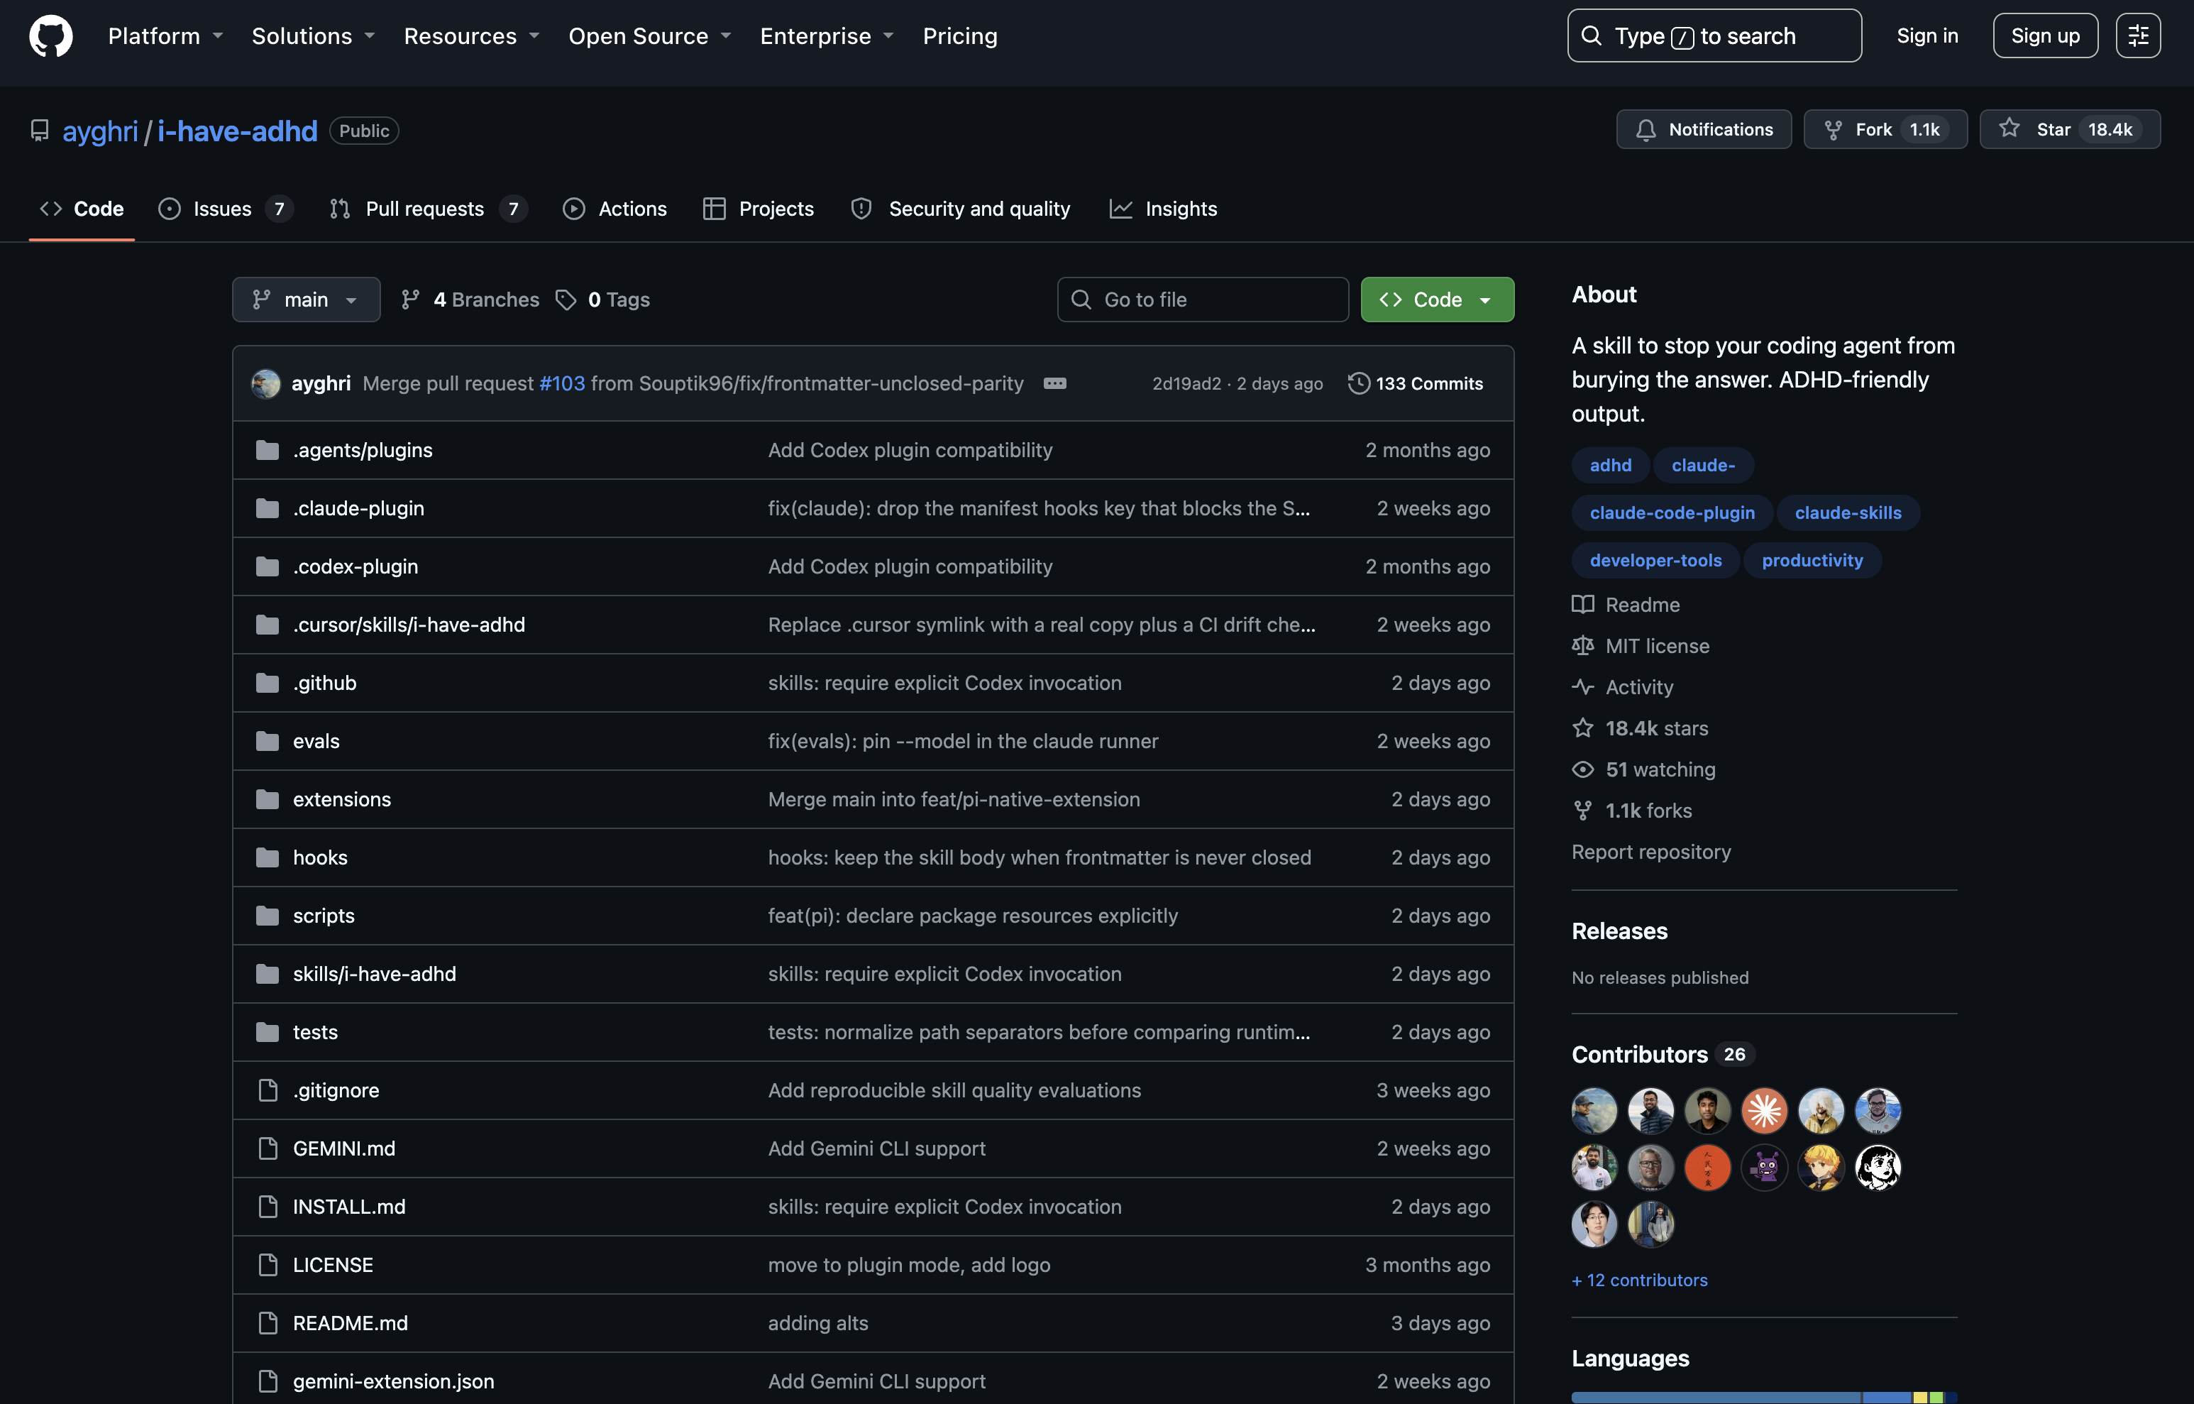Star the repository using the star icon
Viewport: 2194px width, 1404px height.
coord(2009,128)
